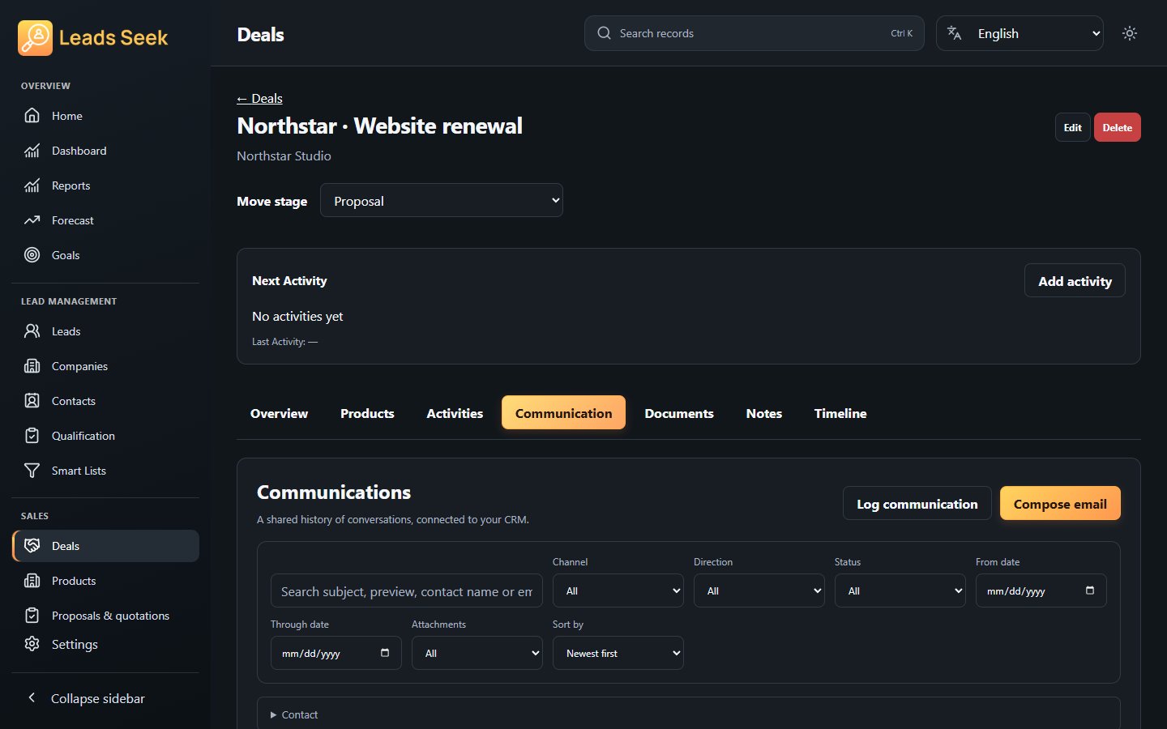
Task: Open Home via its house icon
Action: click(x=32, y=116)
